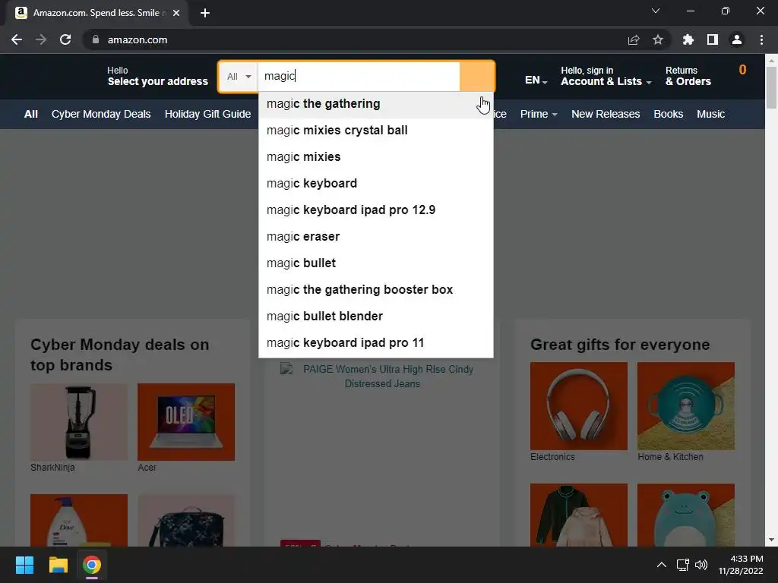Select magic the gathering booster box
Viewport: 778px width, 583px height.
375,290
